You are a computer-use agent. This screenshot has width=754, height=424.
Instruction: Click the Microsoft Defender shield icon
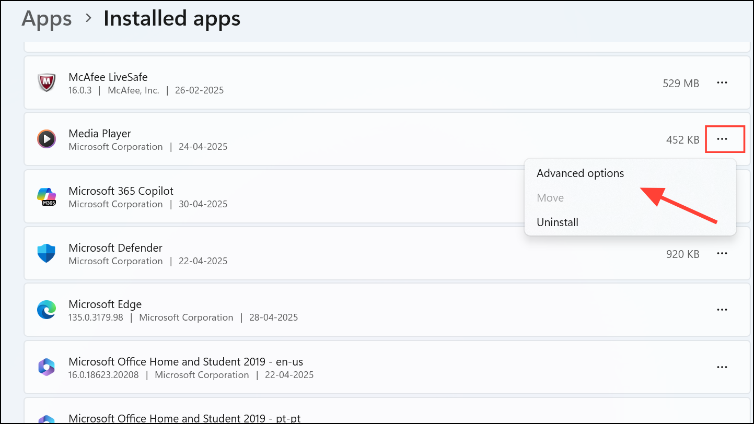point(47,253)
